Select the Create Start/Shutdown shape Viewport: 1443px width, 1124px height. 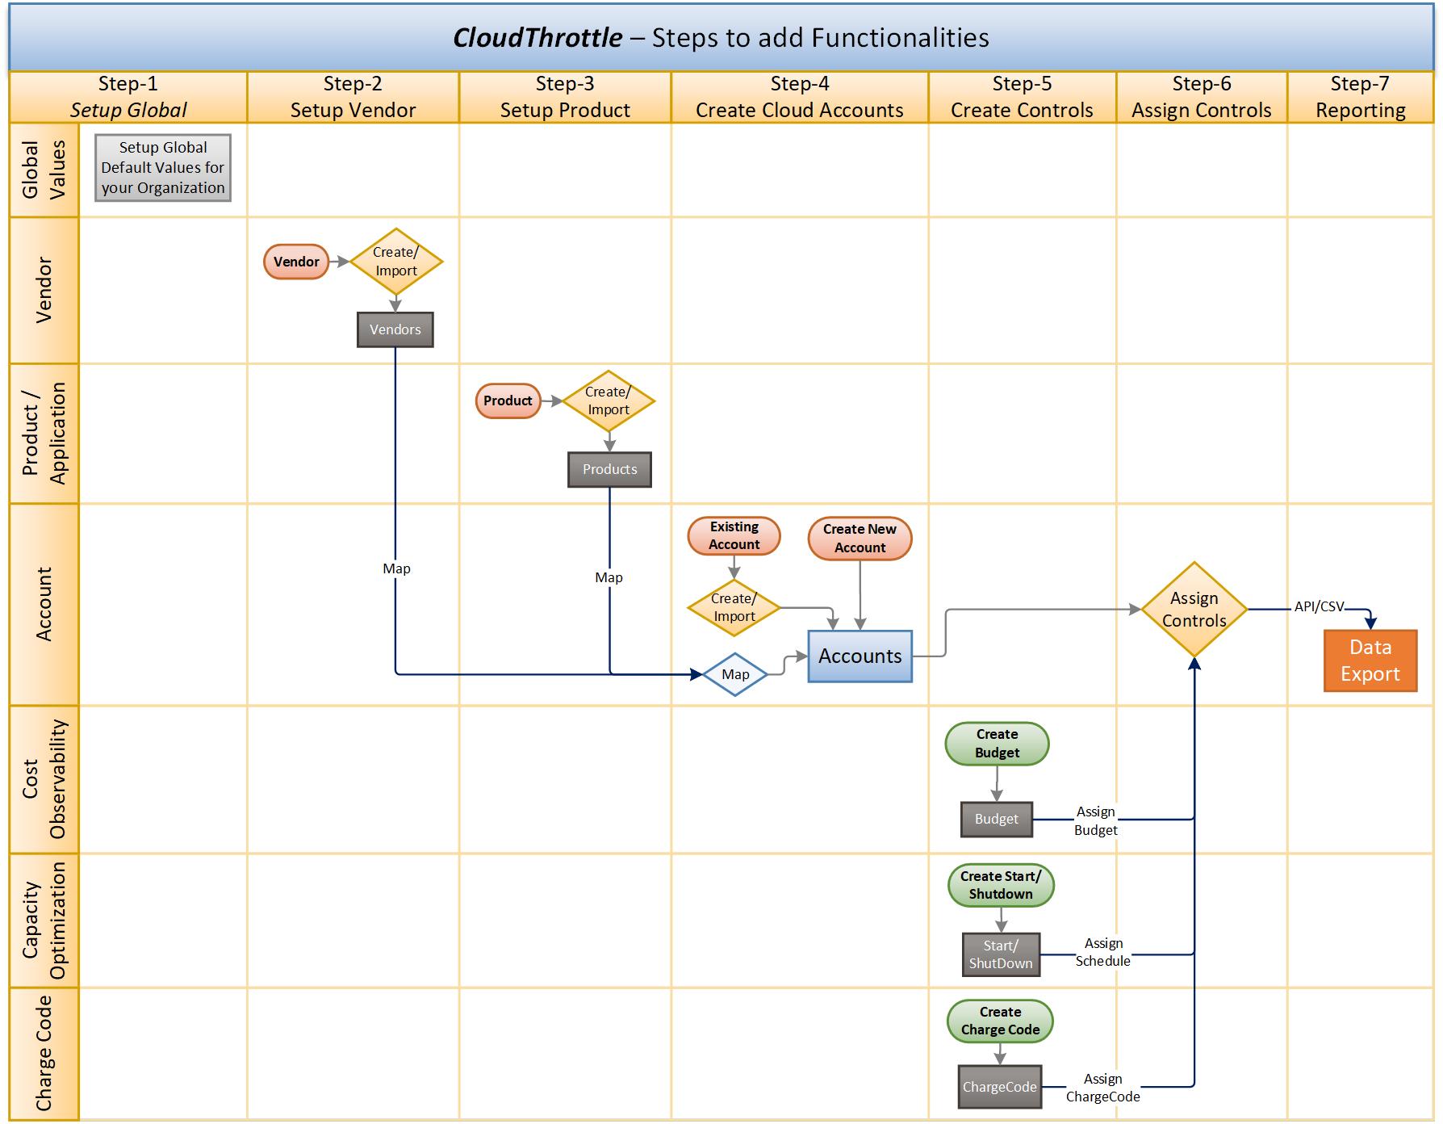999,885
